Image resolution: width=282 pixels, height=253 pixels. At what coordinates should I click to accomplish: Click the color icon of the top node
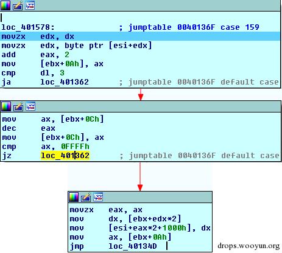(5, 5)
